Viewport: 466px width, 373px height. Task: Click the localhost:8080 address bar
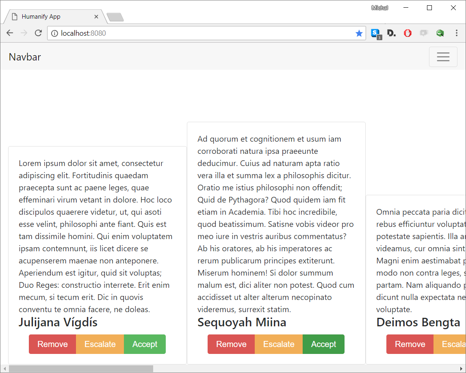click(206, 33)
